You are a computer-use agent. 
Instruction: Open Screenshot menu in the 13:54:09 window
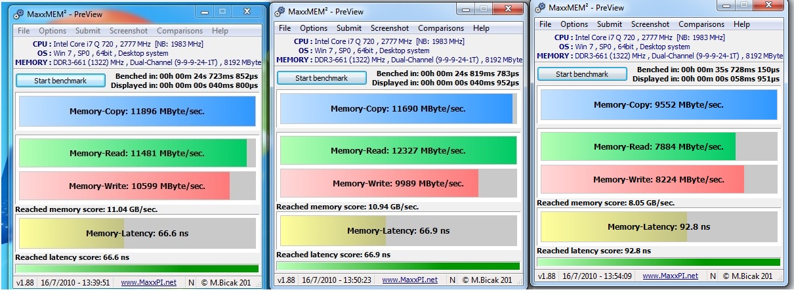(x=650, y=24)
